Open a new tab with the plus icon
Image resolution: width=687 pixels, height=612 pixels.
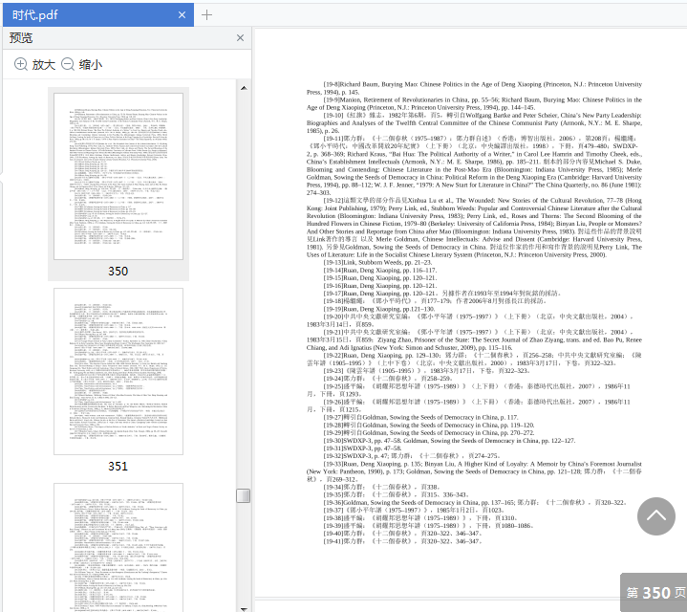(206, 15)
